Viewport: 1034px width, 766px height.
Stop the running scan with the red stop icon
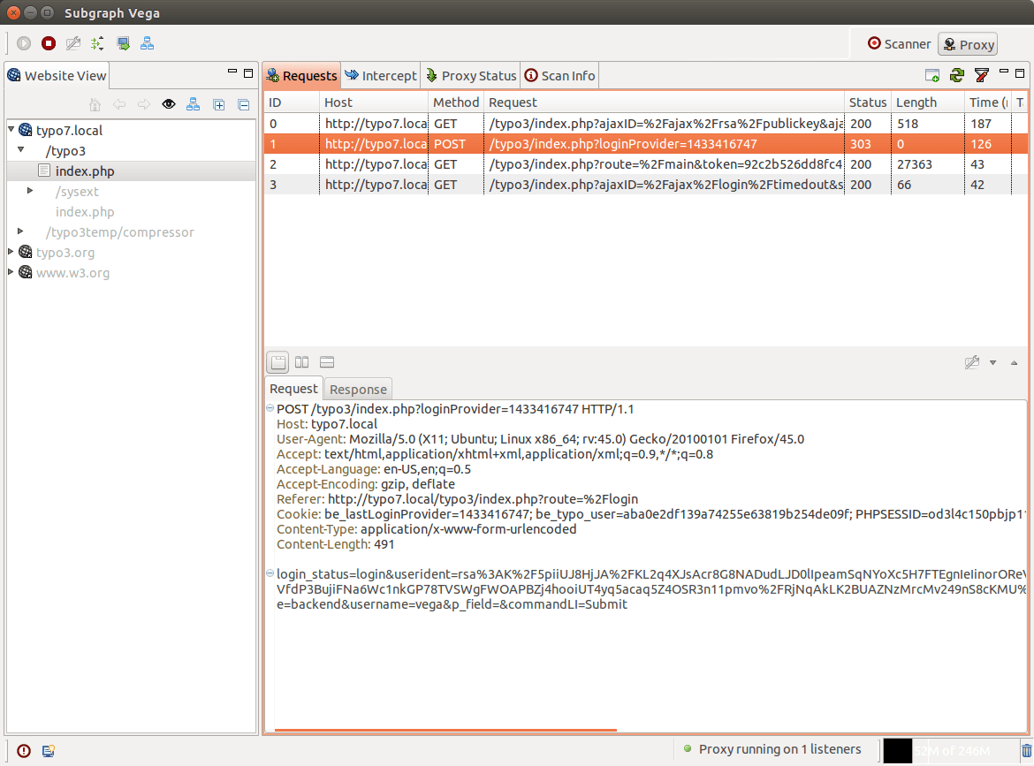(49, 43)
